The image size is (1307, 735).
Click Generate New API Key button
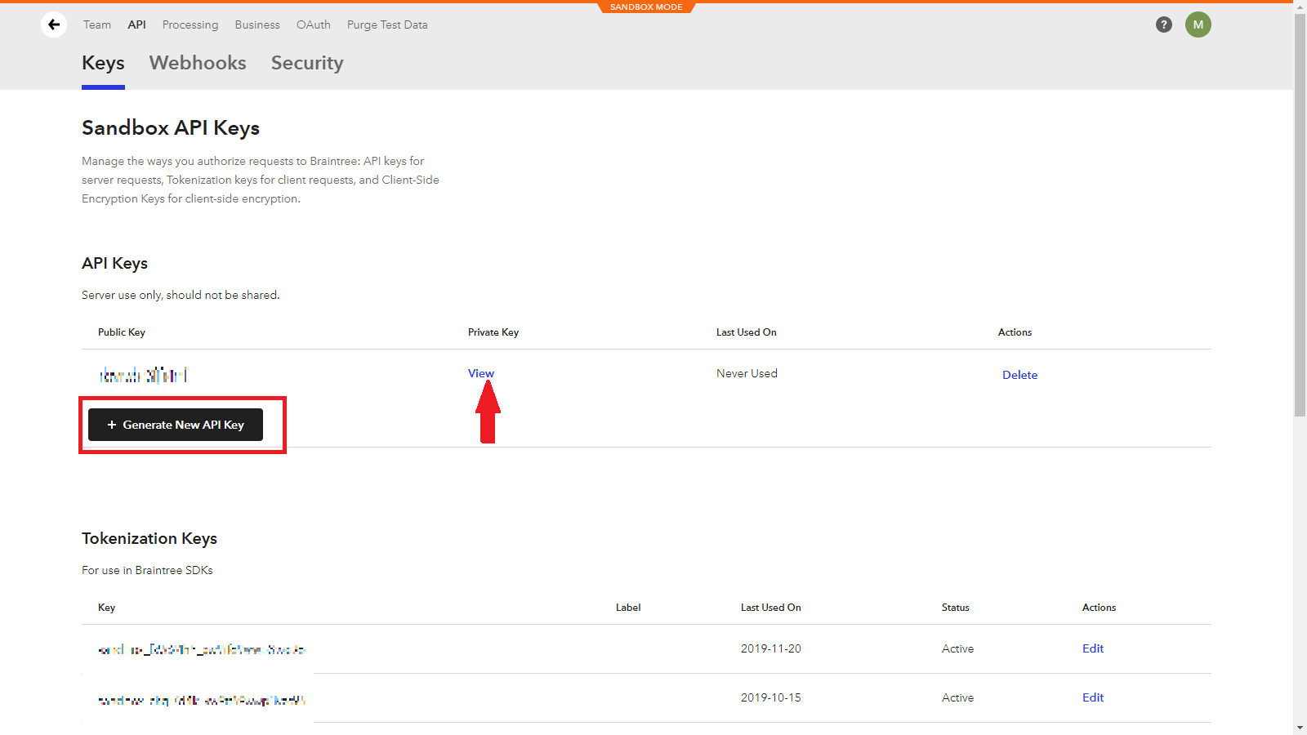click(176, 425)
